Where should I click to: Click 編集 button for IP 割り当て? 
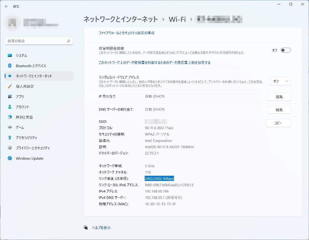[x=279, y=97]
